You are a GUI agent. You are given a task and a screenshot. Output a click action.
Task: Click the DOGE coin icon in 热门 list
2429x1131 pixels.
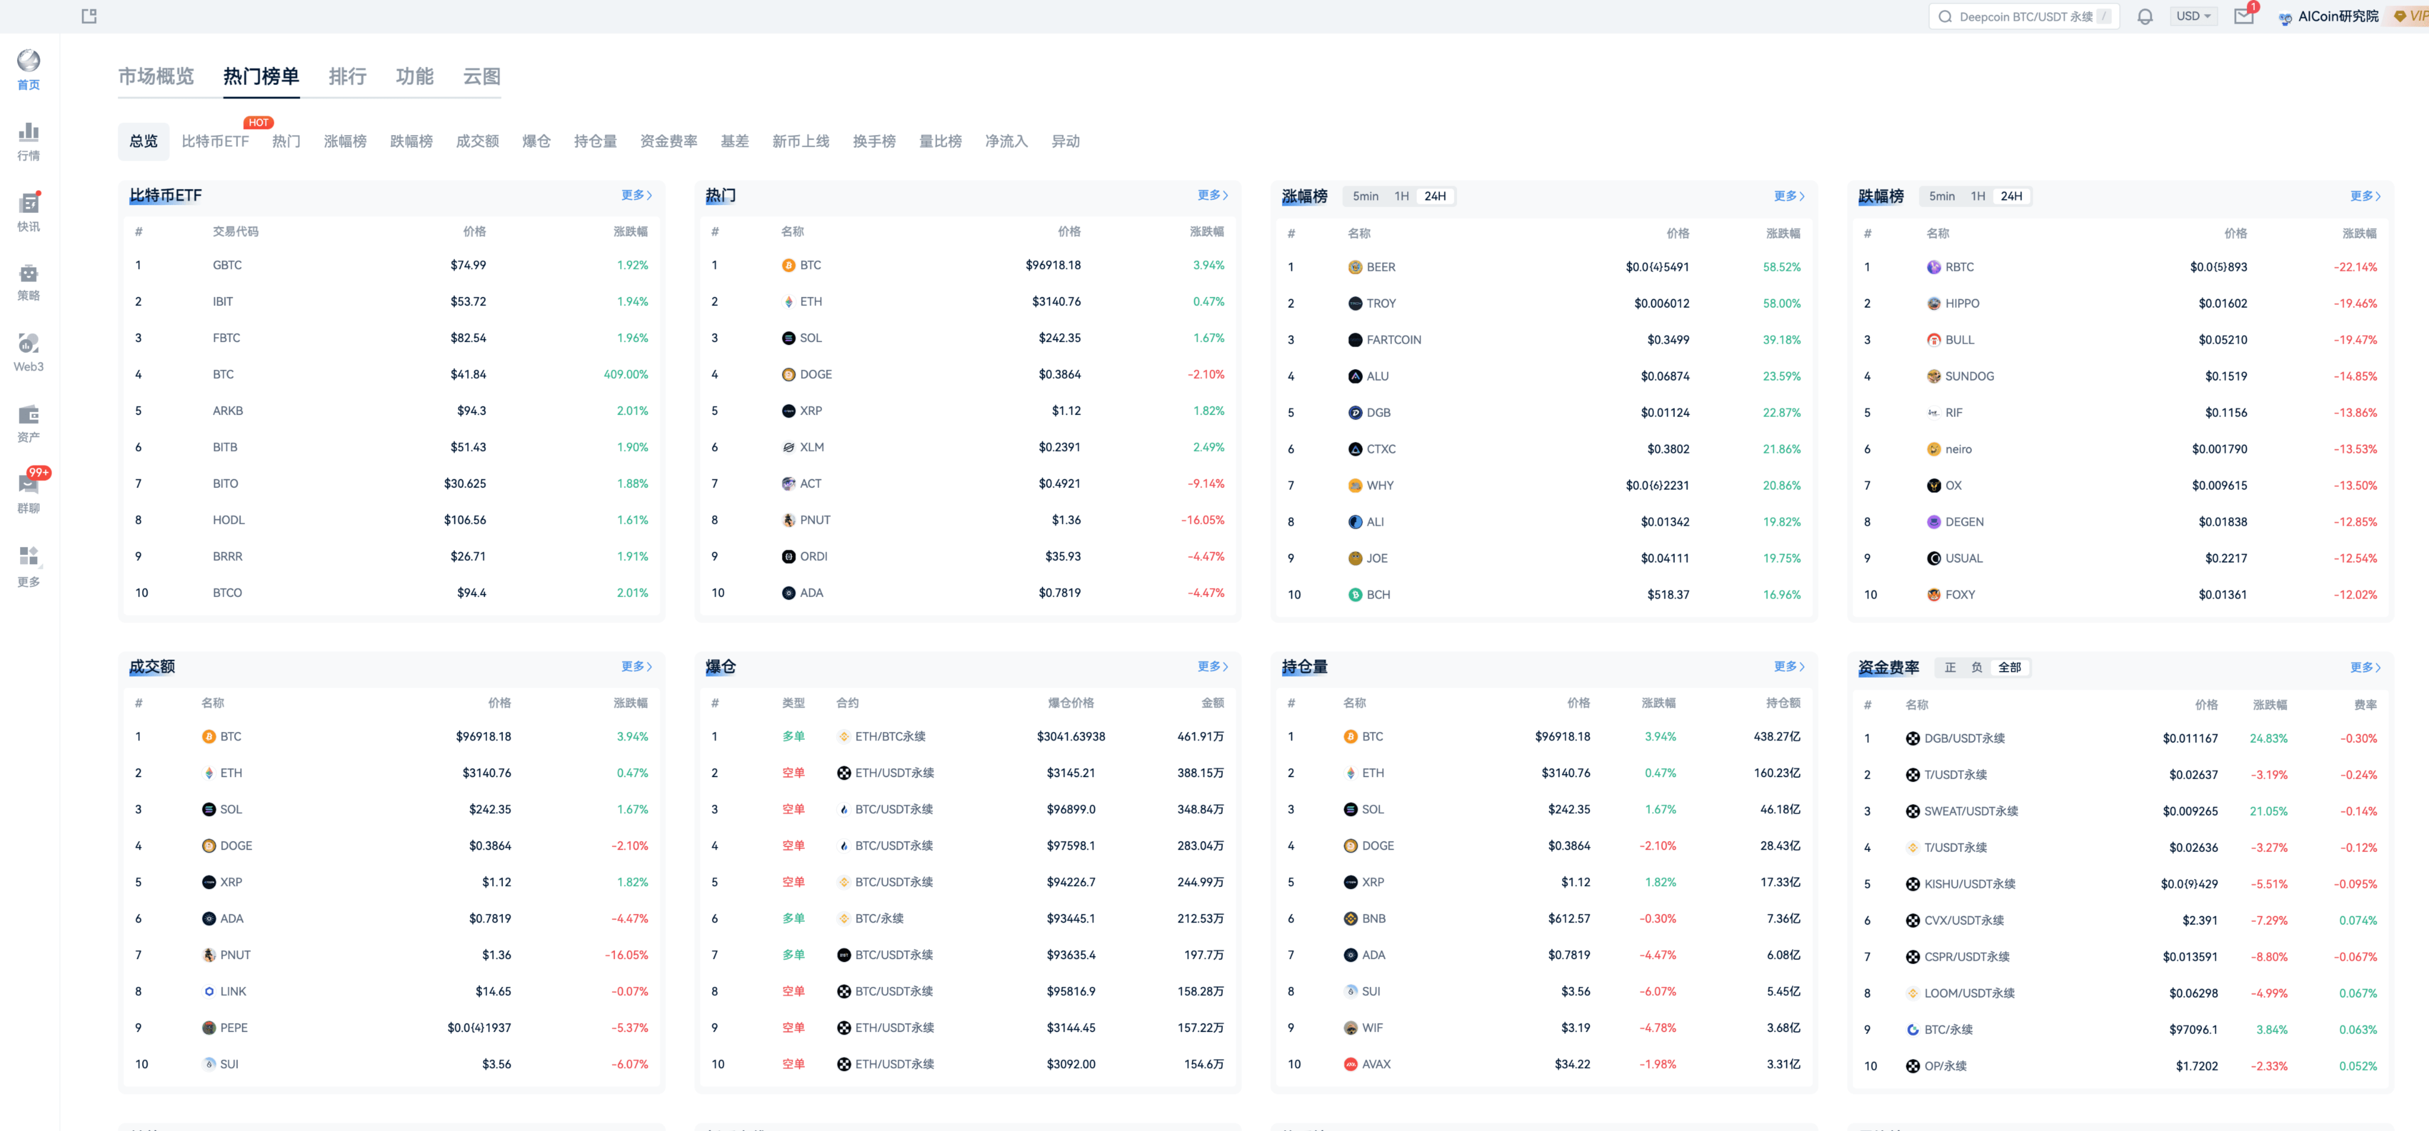coord(788,375)
